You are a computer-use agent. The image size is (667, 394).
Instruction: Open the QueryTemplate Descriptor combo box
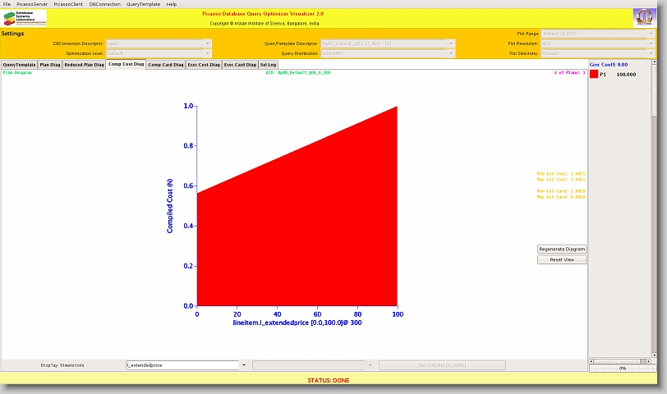coord(450,43)
